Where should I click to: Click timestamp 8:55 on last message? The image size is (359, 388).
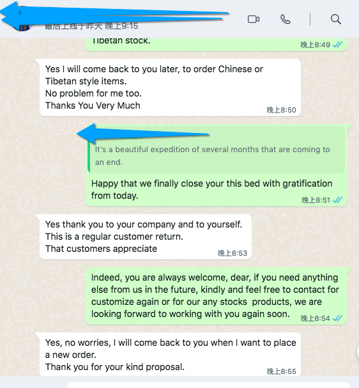pos(281,371)
